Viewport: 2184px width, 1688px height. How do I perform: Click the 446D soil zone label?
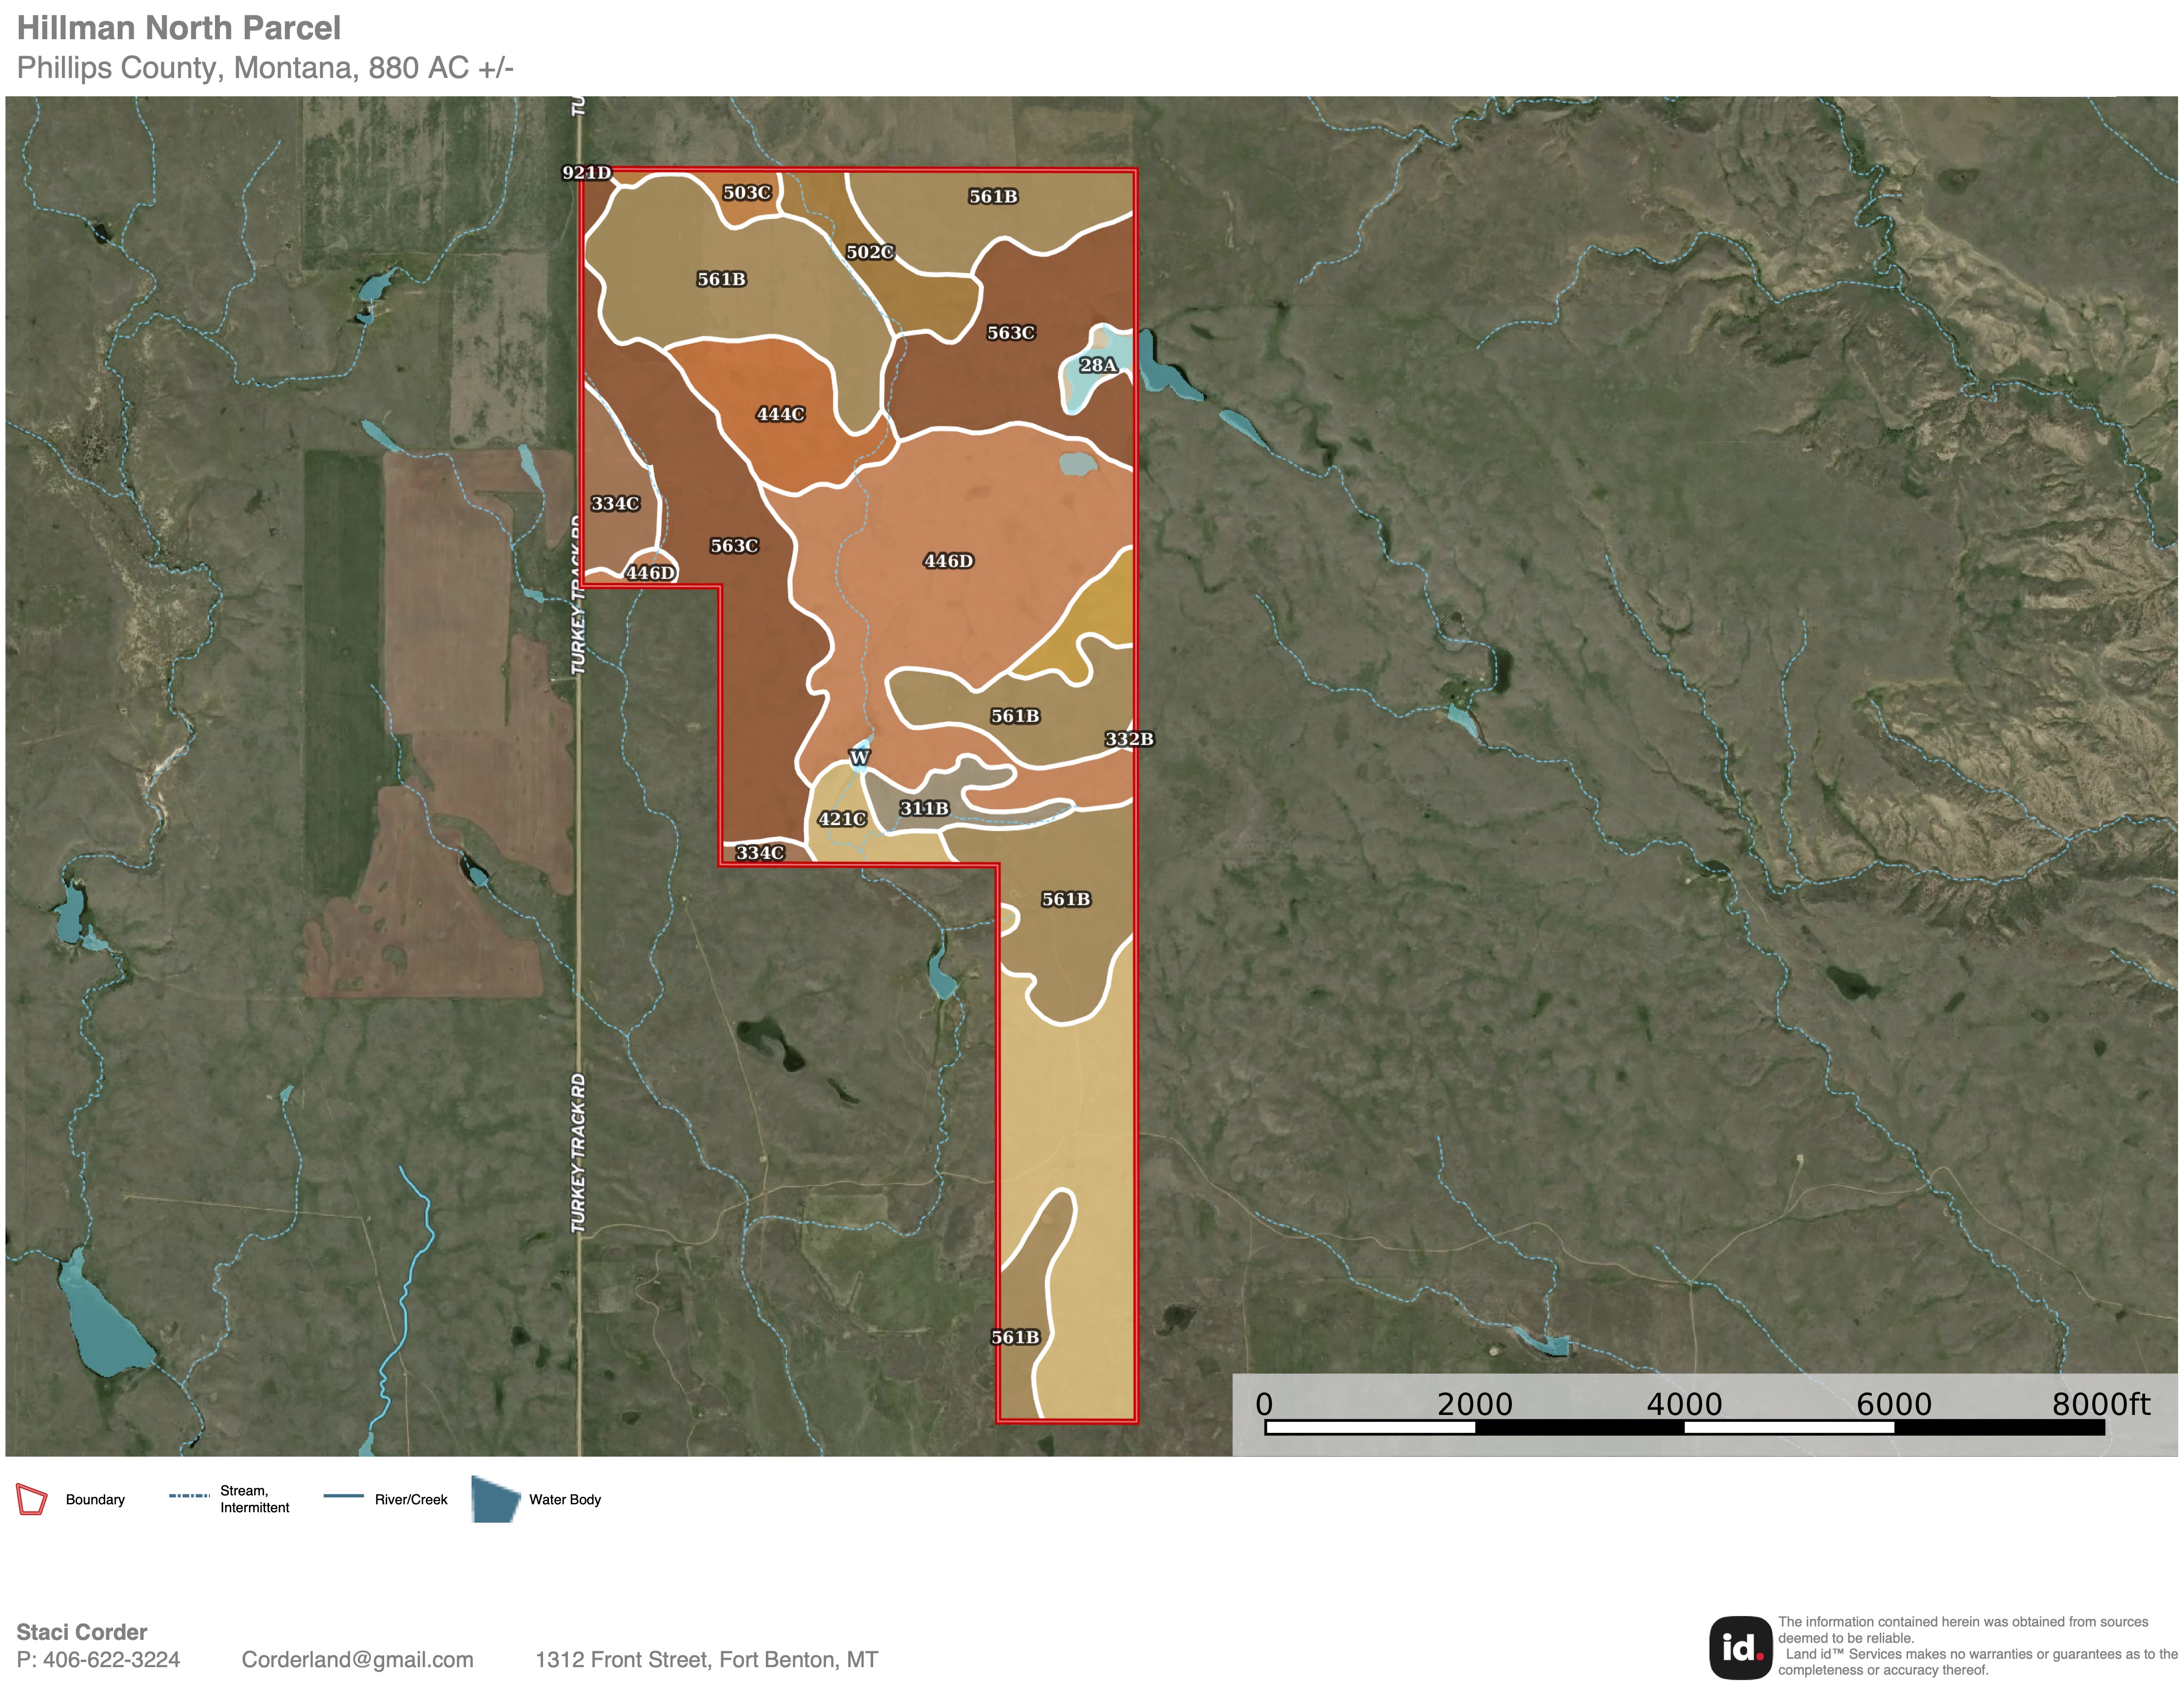tap(948, 561)
